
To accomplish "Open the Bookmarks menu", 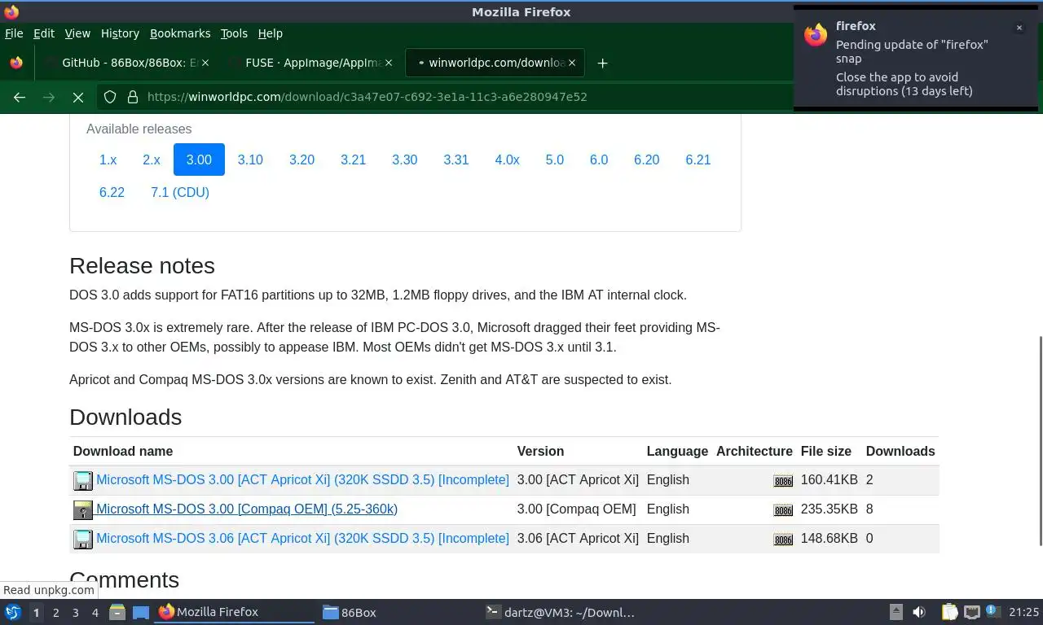I will tap(180, 33).
